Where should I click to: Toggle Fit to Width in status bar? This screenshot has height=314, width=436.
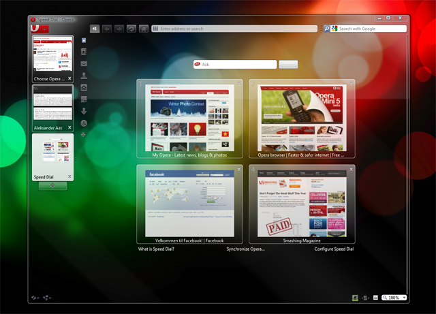[365, 298]
